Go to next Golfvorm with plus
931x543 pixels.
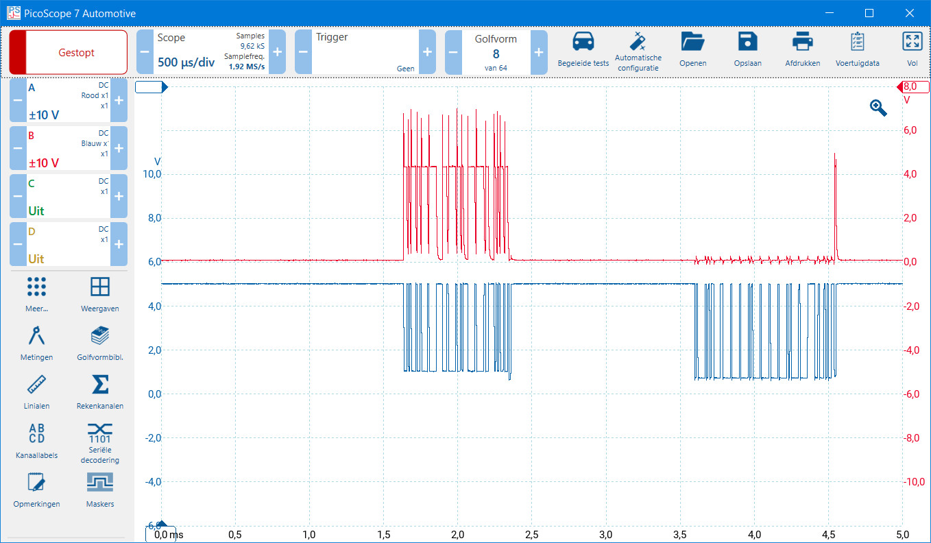coord(539,52)
